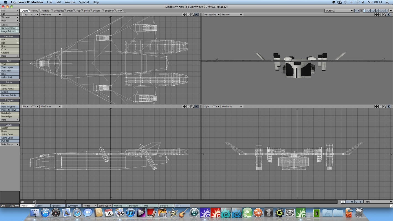Click the rotate icon in Perspective viewport
The height and width of the screenshot is (221, 393).
[x=381, y=15]
